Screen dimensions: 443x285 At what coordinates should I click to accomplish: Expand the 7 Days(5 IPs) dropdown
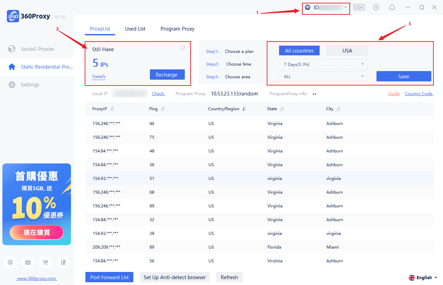[323, 64]
